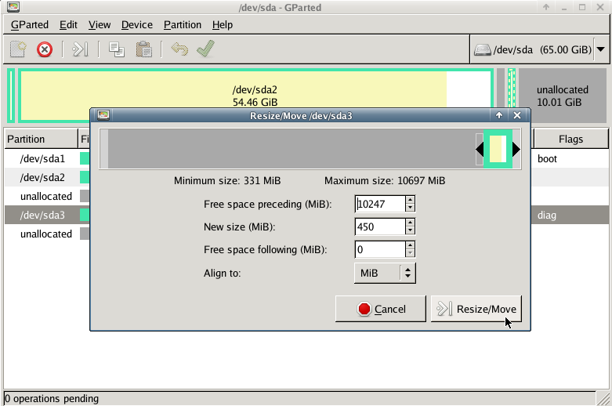Screen dimensions: 612x406
Task: Increase Free space following spinner value
Action: click(x=410, y=245)
